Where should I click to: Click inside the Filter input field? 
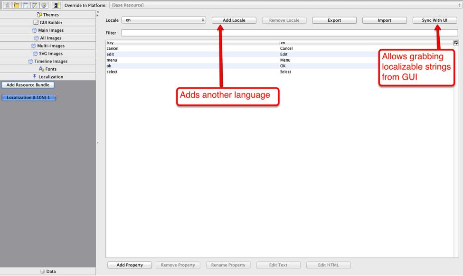290,32
